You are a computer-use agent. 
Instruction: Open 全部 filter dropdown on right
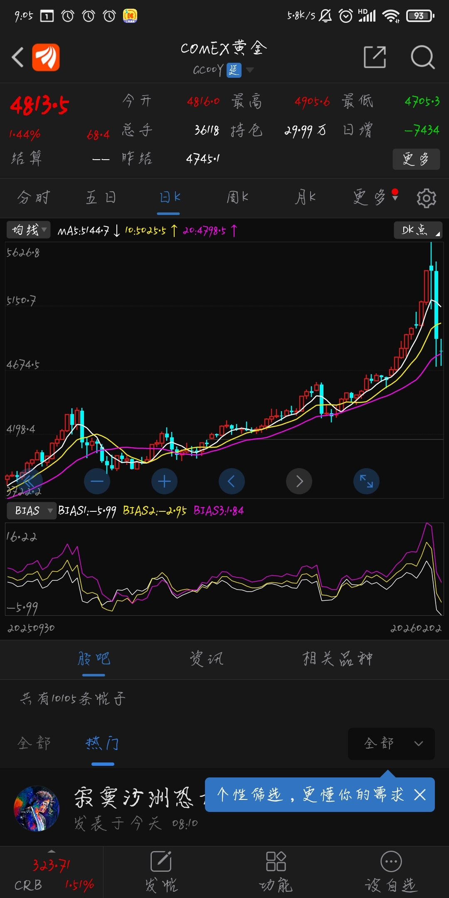click(391, 744)
